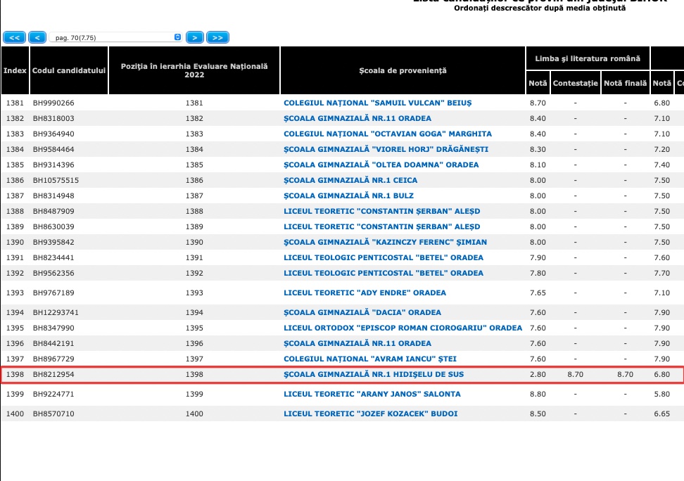This screenshot has width=684, height=481.
Task: Select candidate code BH9314396
Action: [x=53, y=165]
